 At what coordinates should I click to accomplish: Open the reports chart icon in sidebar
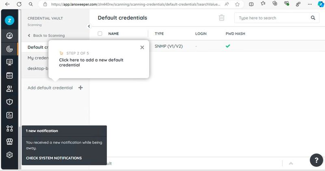coord(9,115)
